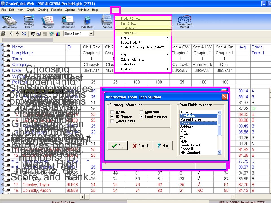Choose Status Lines... from the menu
This screenshot has height=203, width=271.
click(143, 64)
